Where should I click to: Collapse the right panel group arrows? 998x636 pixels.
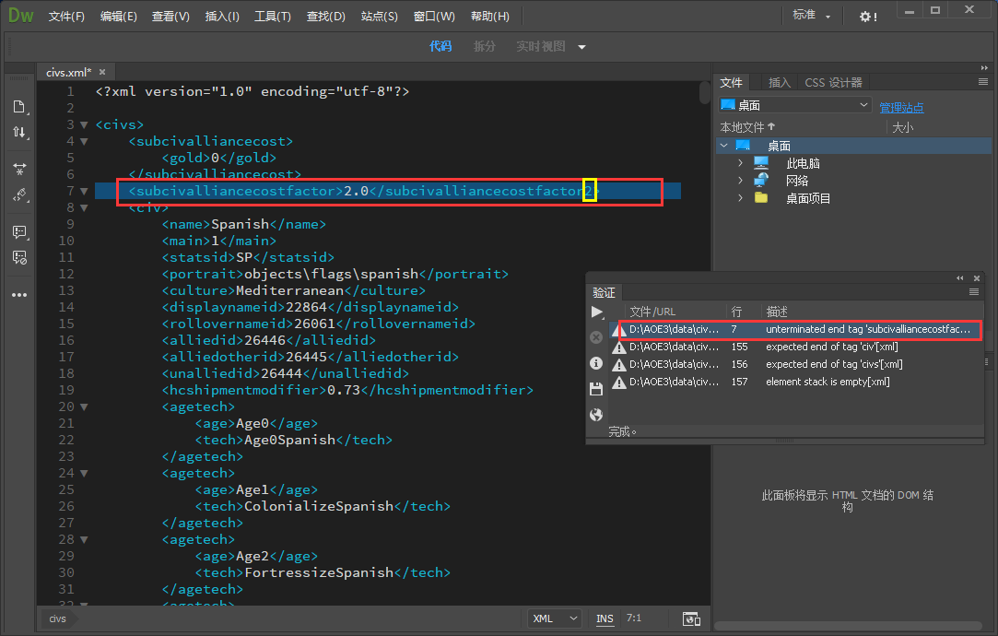(x=984, y=67)
